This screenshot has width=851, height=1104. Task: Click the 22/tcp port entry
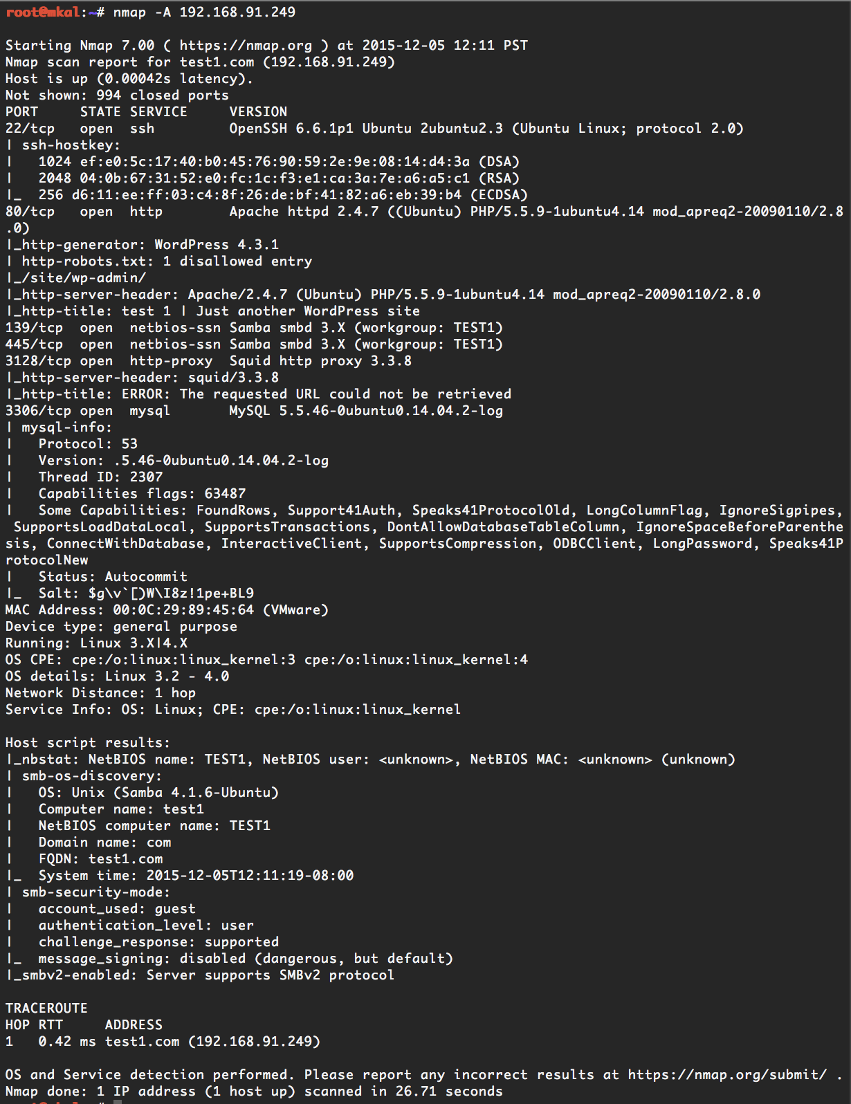pos(30,129)
